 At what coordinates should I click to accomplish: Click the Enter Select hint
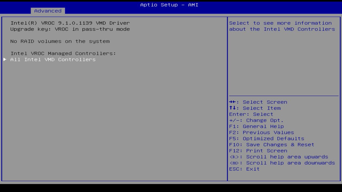(x=251, y=114)
